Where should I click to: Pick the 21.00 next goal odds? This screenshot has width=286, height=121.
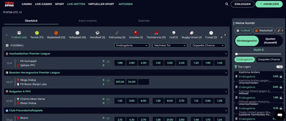170,120
